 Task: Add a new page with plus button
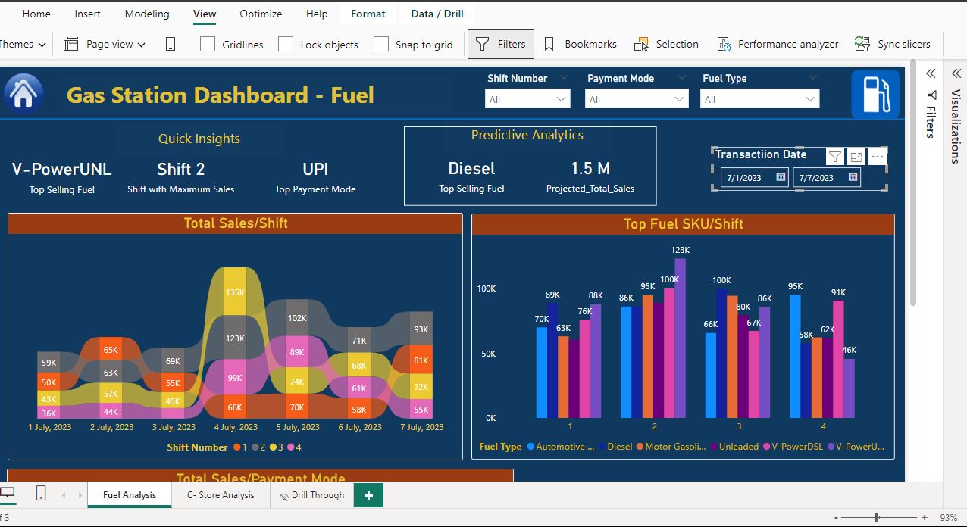(x=368, y=495)
